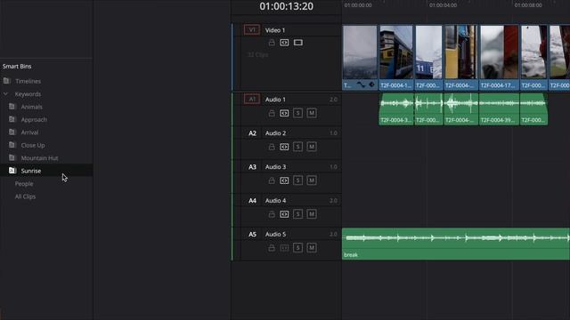Open the Mountain Hut keyword bin

point(39,158)
